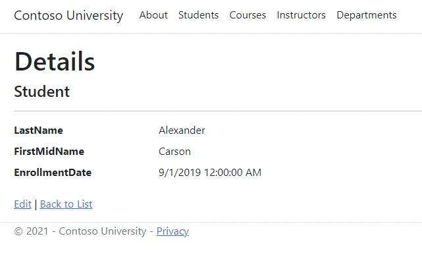Image resolution: width=422 pixels, height=259 pixels.
Task: Click the 9/1/2019 12:00:00 AM date value
Action: click(x=210, y=173)
